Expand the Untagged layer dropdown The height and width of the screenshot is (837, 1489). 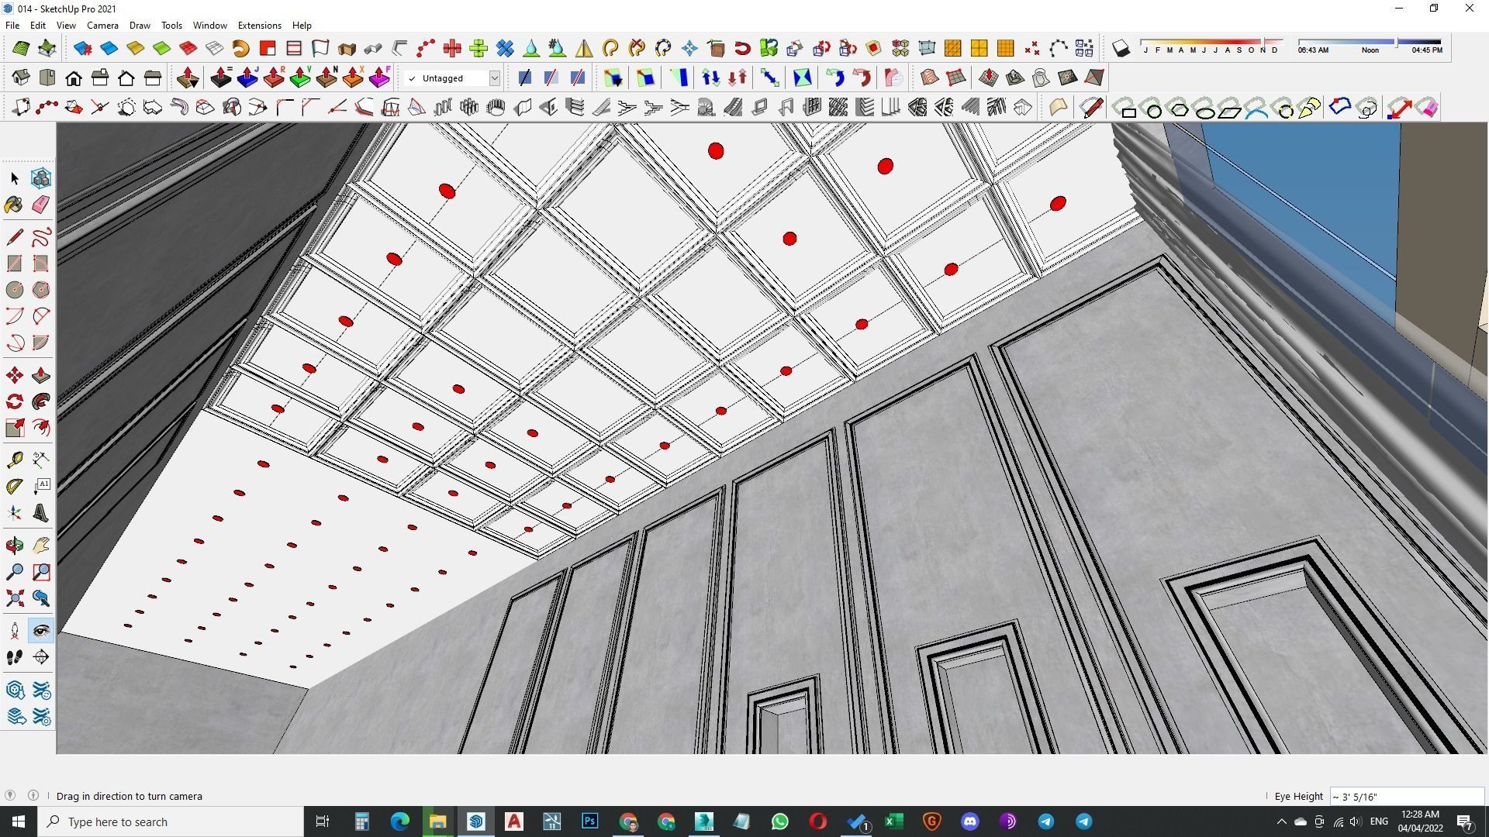(x=494, y=78)
